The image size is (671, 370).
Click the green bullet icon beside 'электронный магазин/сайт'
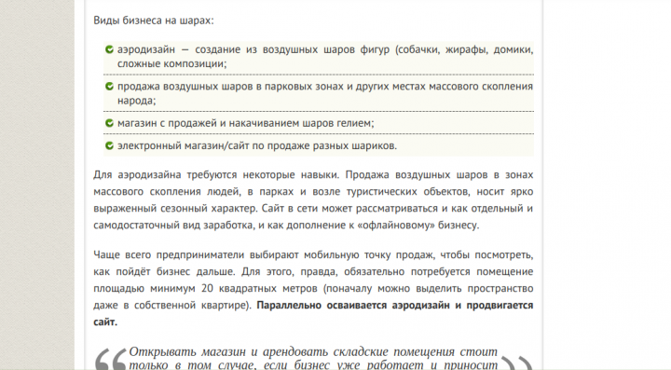[x=109, y=146]
